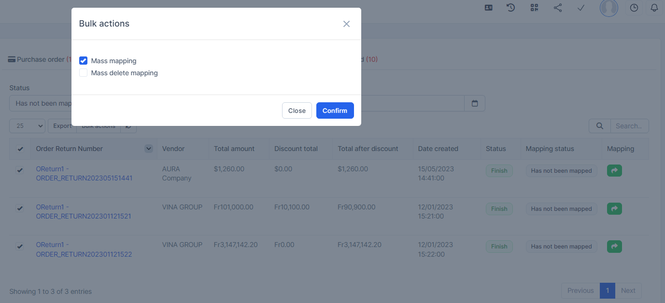Go to the Previous page
665x303 pixels.
(580, 290)
